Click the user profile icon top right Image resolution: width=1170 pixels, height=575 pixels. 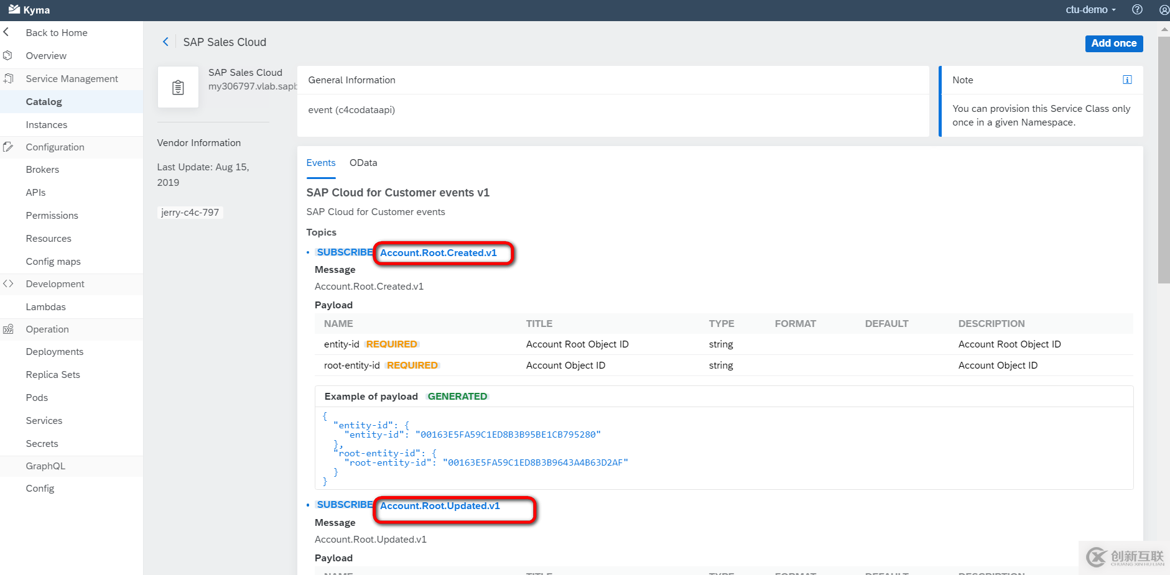pos(1164,9)
